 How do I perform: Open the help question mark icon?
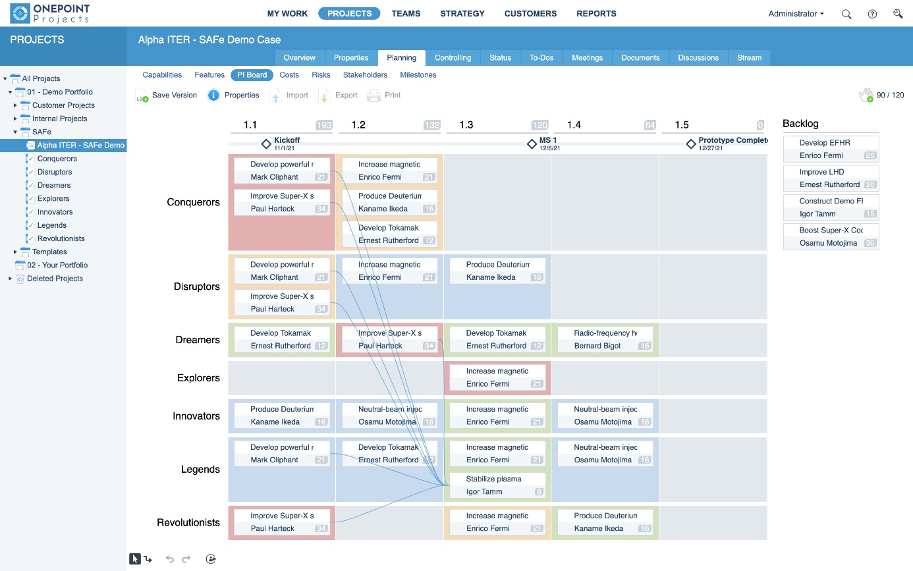872,14
